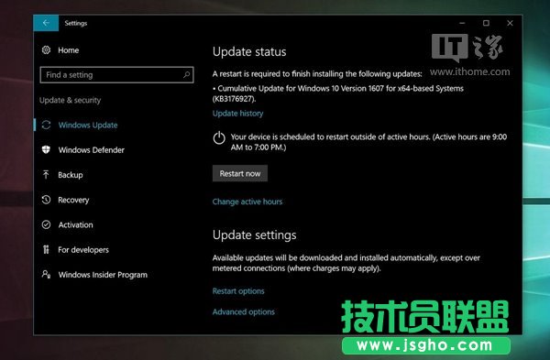The height and width of the screenshot is (360, 550).
Task: Open the Activation section
Action: coord(75,224)
